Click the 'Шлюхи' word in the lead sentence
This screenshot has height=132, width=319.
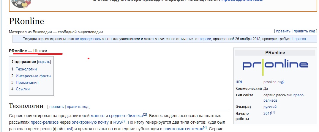[x=40, y=51]
